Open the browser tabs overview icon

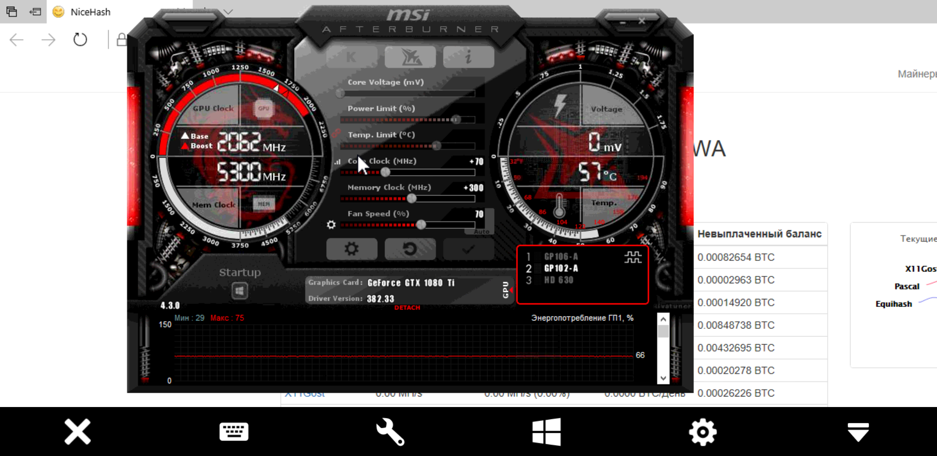[x=12, y=12]
